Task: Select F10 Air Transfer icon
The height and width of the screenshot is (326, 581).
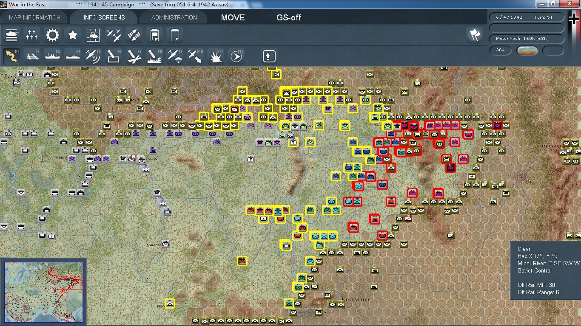Action: 195,56
